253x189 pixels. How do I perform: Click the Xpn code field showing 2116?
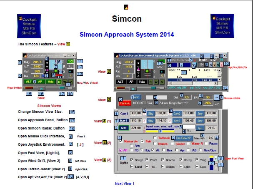tap(211, 128)
